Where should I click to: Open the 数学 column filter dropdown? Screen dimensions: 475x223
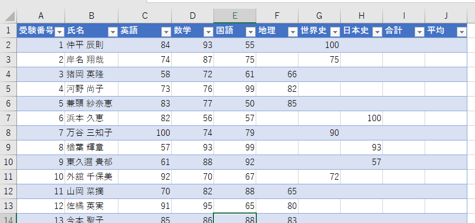point(208,32)
